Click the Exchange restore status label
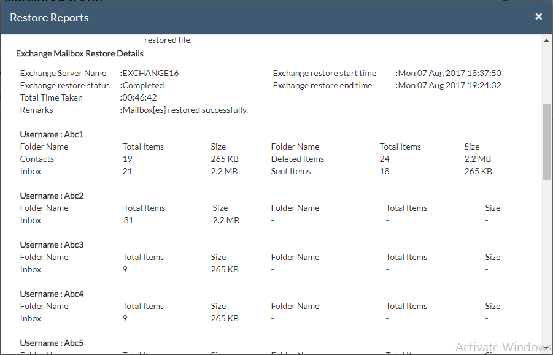553x355 pixels. point(65,85)
